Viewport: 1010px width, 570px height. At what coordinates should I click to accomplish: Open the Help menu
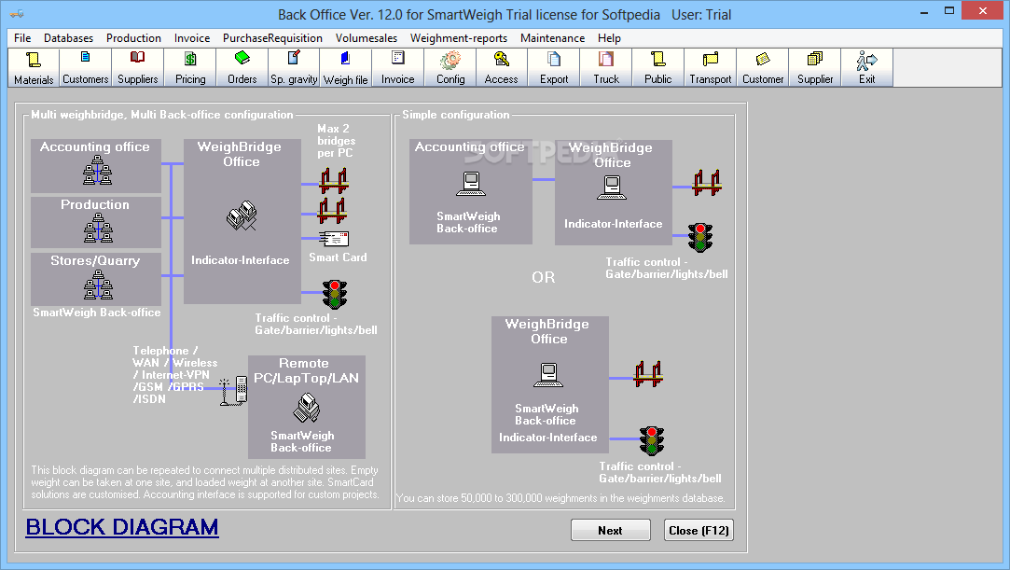tap(609, 38)
